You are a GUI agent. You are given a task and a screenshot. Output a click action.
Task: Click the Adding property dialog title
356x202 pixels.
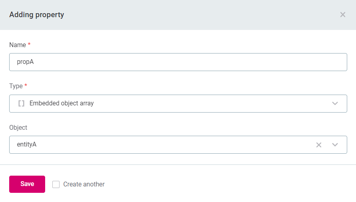37,15
